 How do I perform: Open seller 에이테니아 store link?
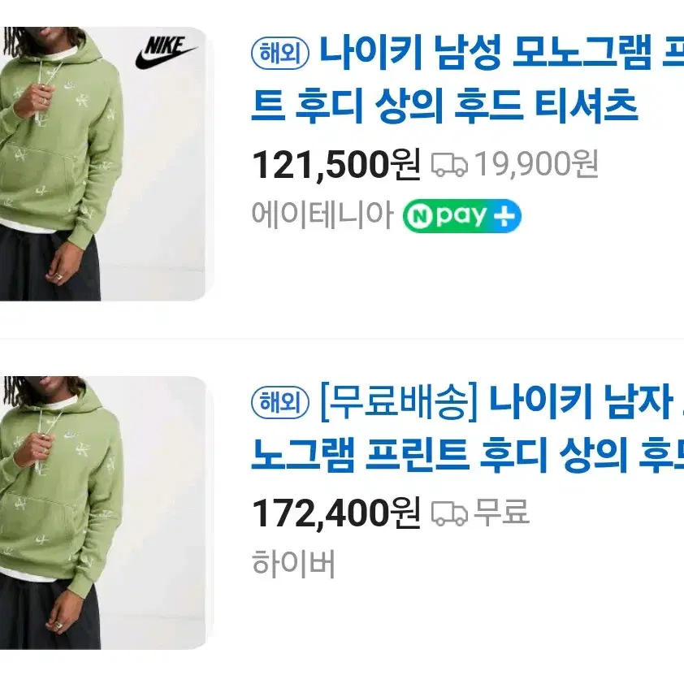coord(323,215)
